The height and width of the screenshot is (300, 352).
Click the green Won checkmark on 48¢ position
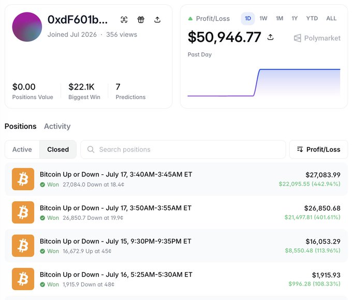pos(42,284)
